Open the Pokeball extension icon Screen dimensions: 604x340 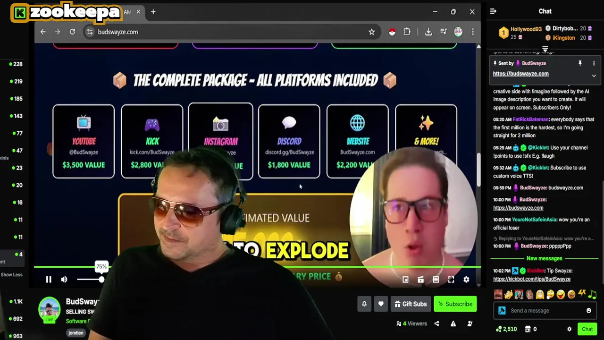point(392,32)
